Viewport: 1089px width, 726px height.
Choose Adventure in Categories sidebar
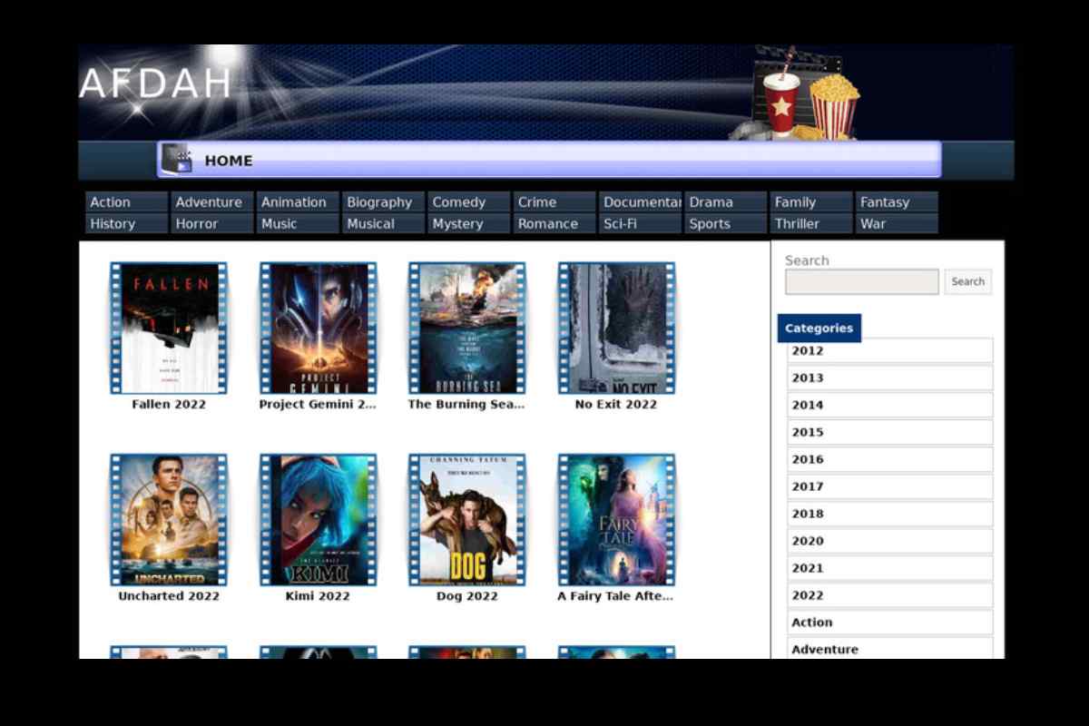pos(889,648)
